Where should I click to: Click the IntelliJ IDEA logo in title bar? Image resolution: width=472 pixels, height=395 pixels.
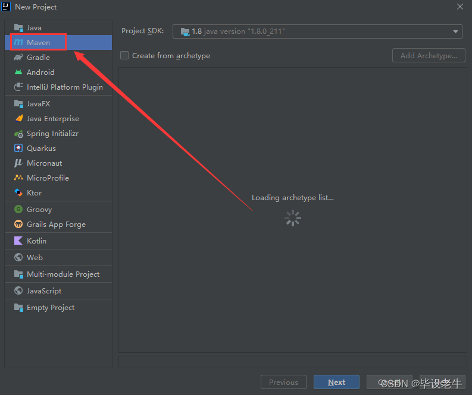[6, 7]
